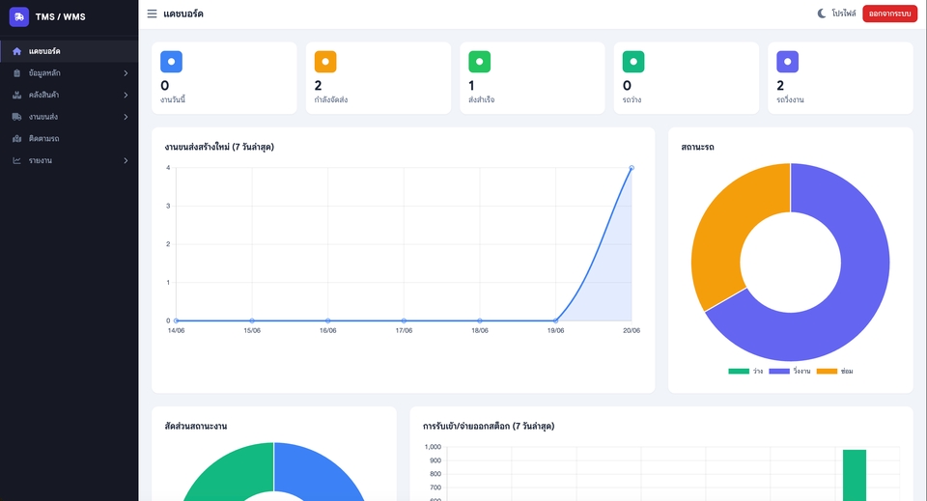Open the งานขนส่ง menu item
This screenshot has height=501, width=927.
(x=70, y=117)
